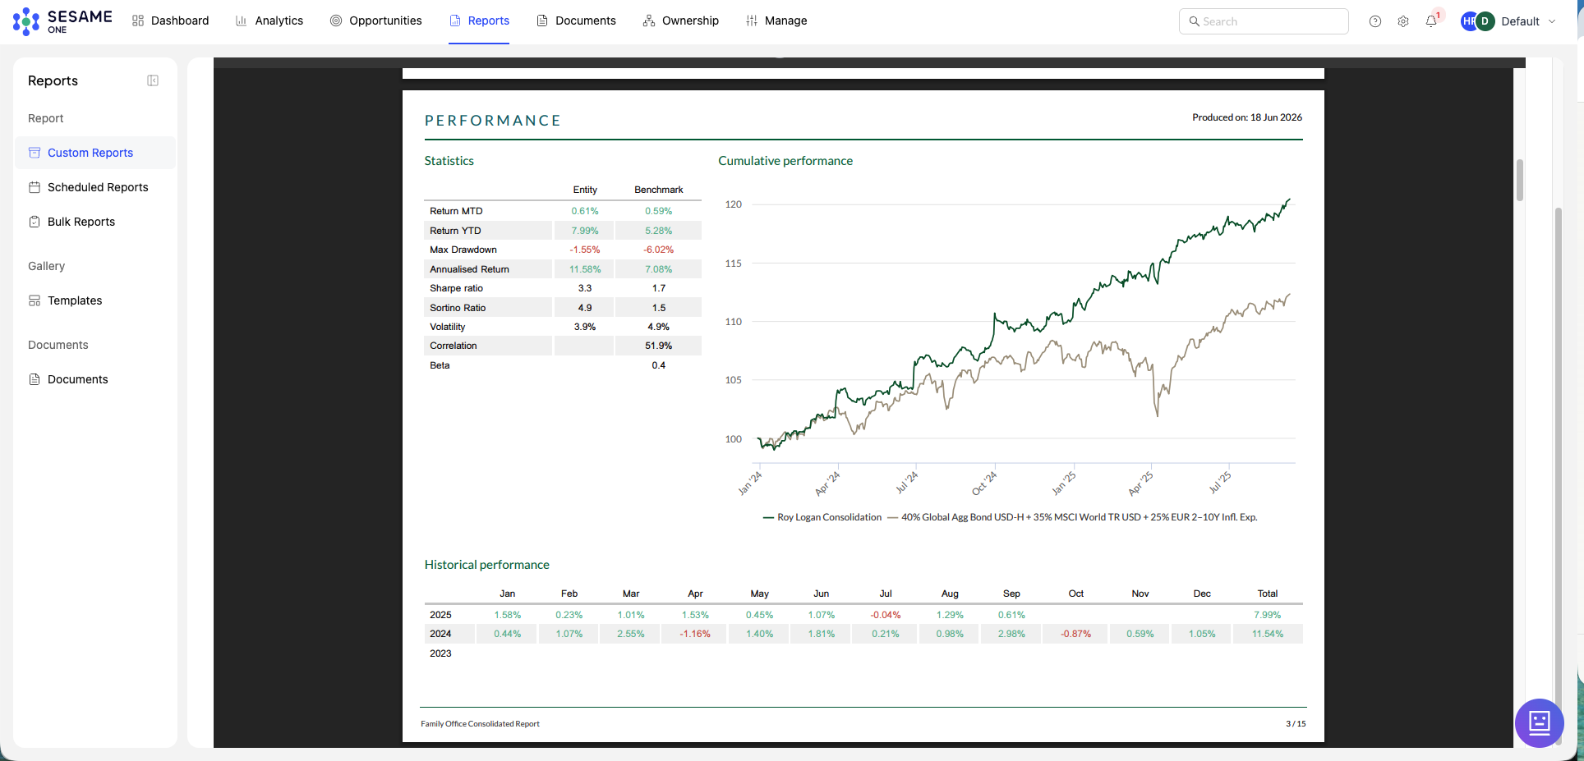Open the help question-mark icon
1584x761 pixels.
point(1375,21)
